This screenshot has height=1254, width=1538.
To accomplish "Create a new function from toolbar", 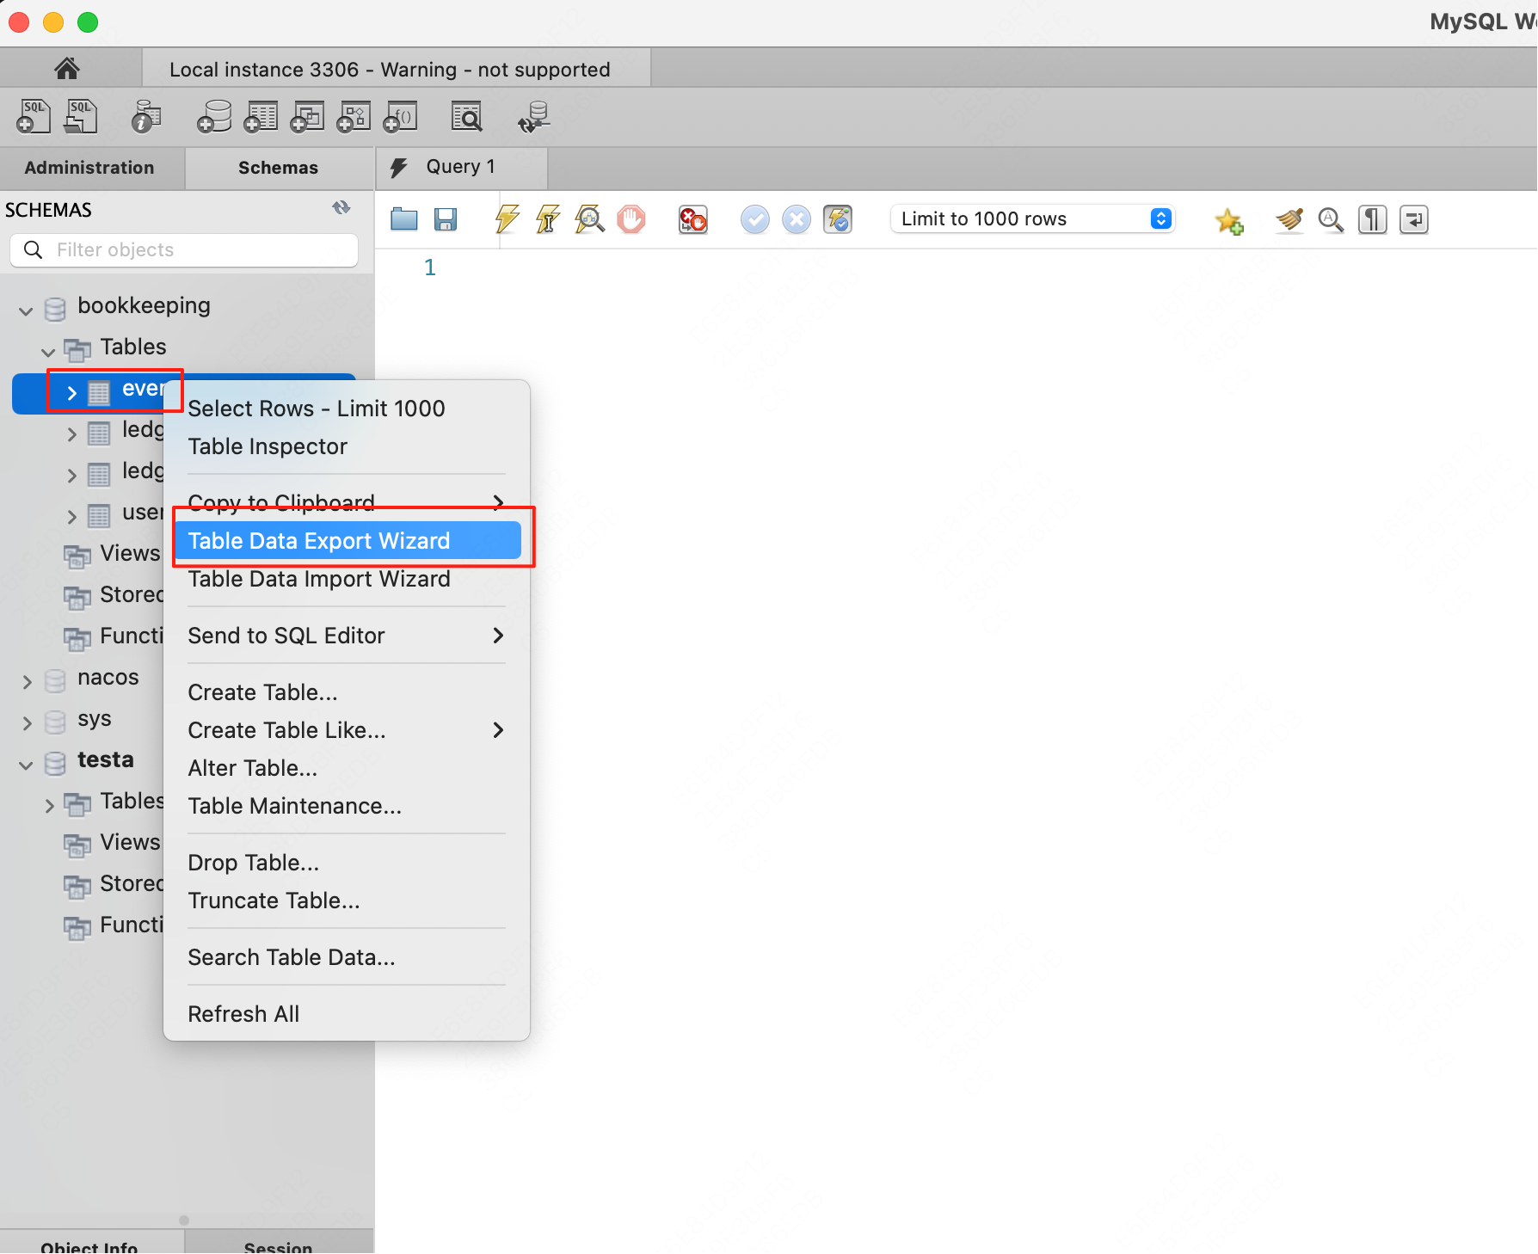I will coord(399,116).
